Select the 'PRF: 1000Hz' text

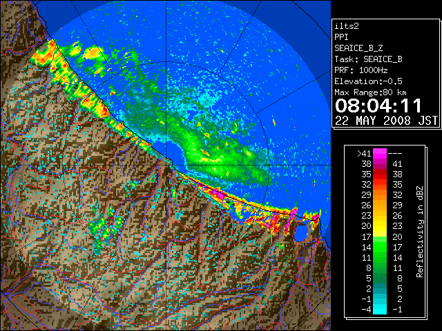[x=361, y=70]
